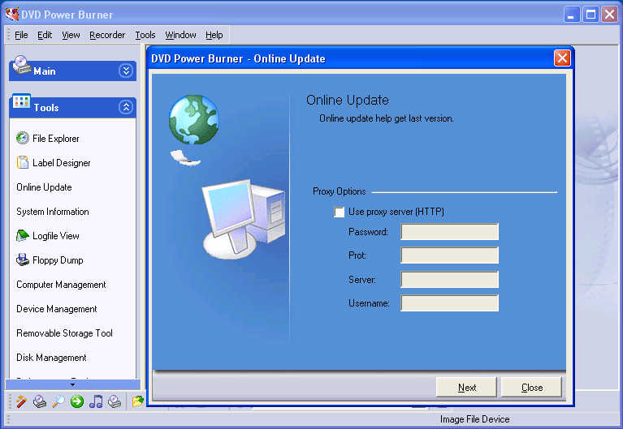The width and height of the screenshot is (623, 429).
Task: Open Disk Management tool
Action: 51,358
